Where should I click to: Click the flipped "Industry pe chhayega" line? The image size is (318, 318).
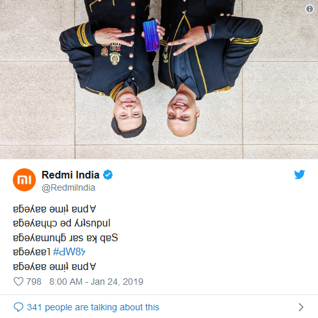pos(61,223)
